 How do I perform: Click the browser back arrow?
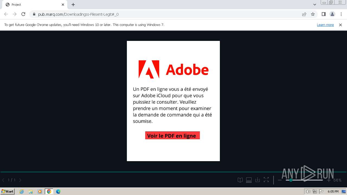click(x=6, y=14)
